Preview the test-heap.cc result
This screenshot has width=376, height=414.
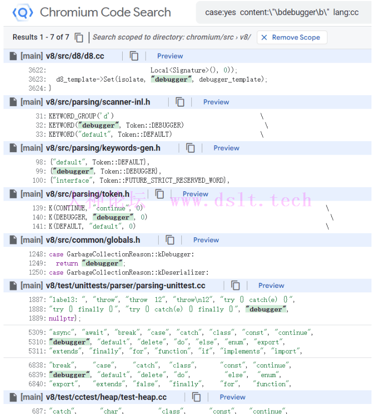(x=232, y=397)
